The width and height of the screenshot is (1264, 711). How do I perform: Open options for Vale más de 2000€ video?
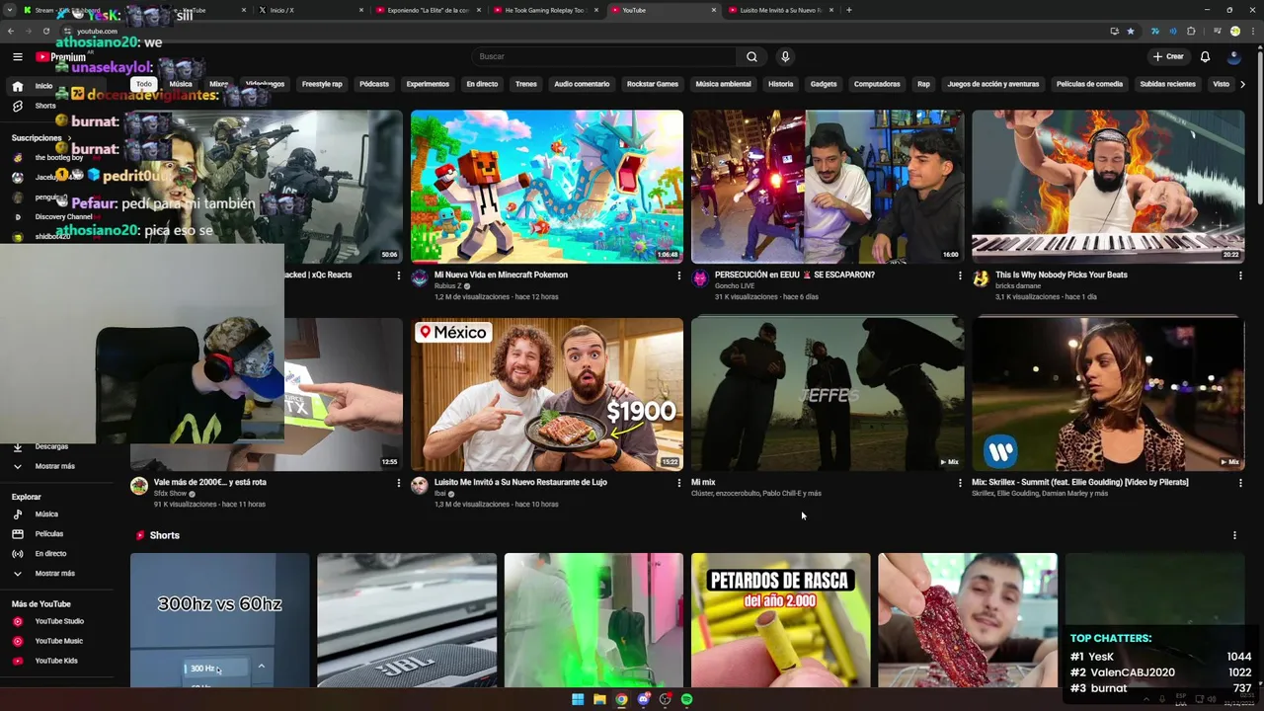pos(399,483)
